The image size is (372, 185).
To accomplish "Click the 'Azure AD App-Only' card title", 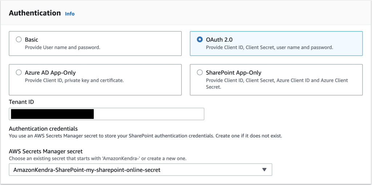I will pos(50,73).
